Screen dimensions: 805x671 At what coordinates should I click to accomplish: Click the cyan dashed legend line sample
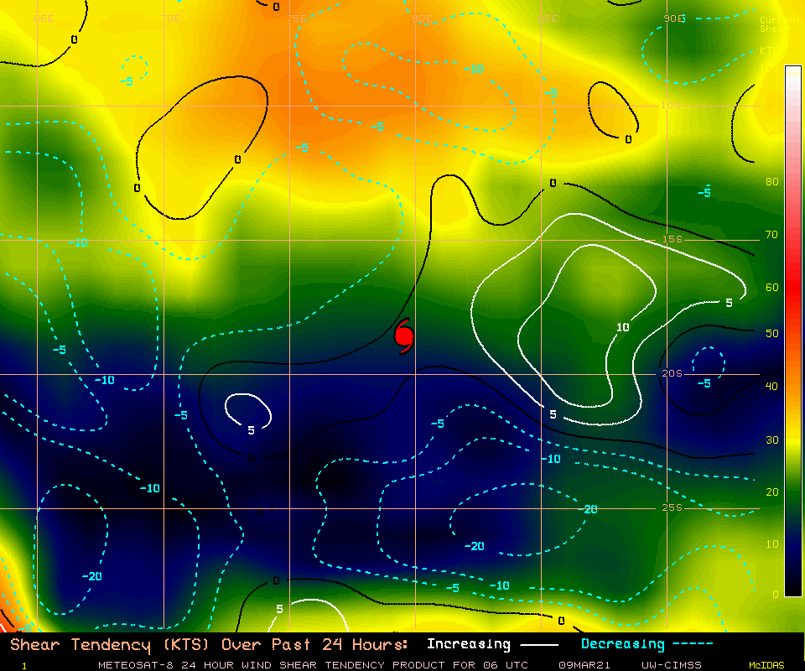point(693,643)
